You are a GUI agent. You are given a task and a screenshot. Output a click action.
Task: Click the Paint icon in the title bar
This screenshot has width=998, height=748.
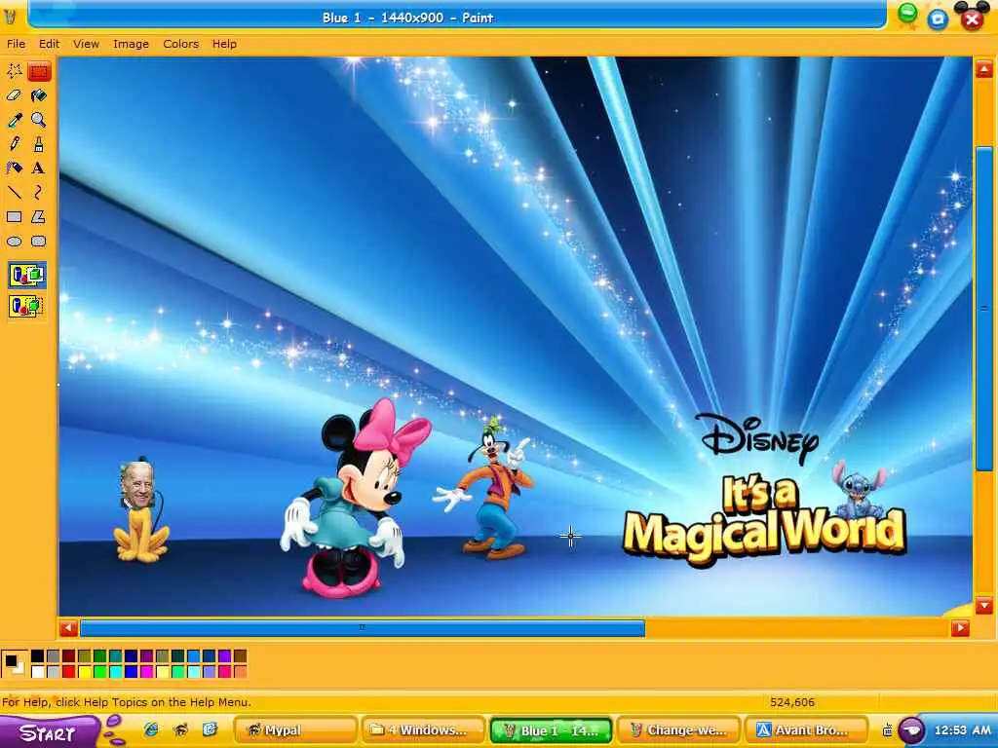pyautogui.click(x=10, y=17)
